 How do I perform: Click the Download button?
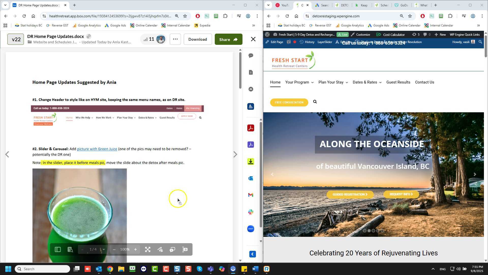coord(197,39)
